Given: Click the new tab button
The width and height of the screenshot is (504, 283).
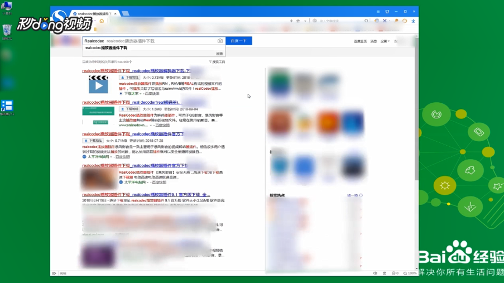Looking at the screenshot, I should click(x=126, y=13).
